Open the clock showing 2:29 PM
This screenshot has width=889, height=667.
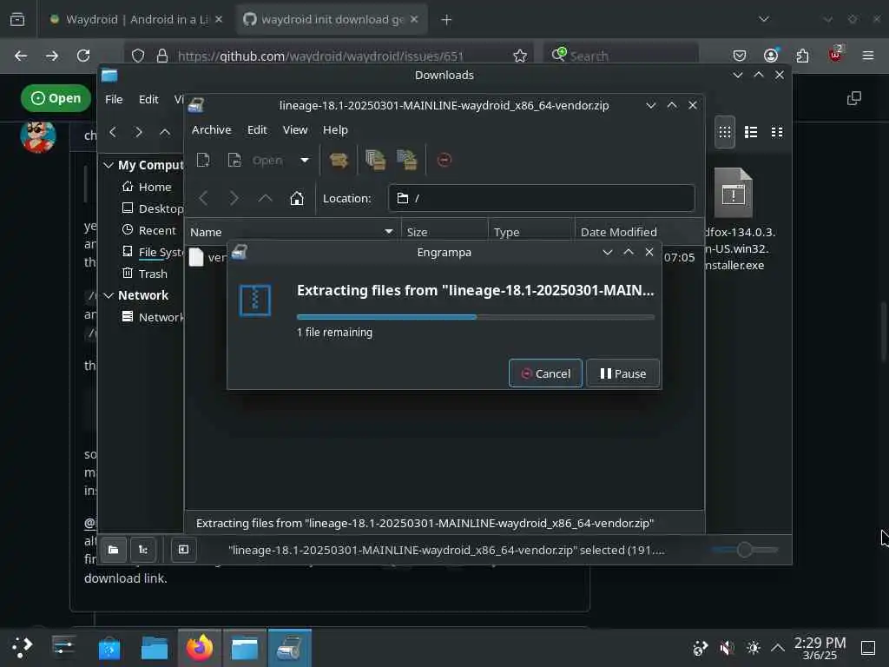pos(820,648)
